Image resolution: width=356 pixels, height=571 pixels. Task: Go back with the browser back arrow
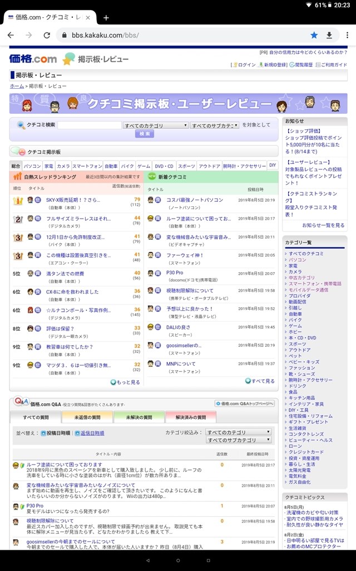tap(11, 35)
